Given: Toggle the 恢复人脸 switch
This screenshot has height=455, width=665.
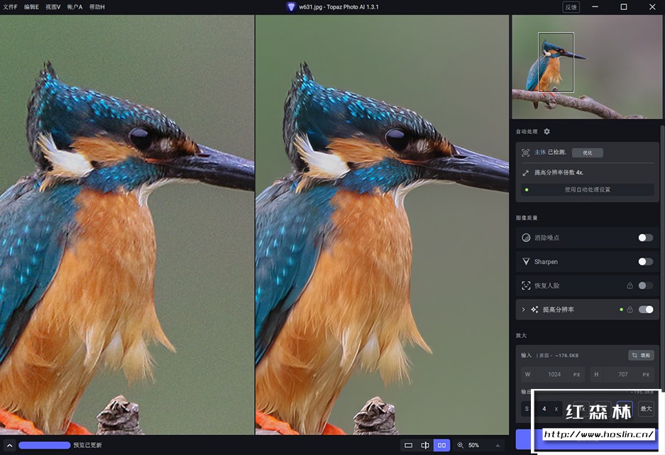Looking at the screenshot, I should click(x=646, y=285).
